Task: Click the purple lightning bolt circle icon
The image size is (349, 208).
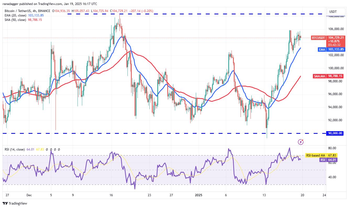Action: 301,142
